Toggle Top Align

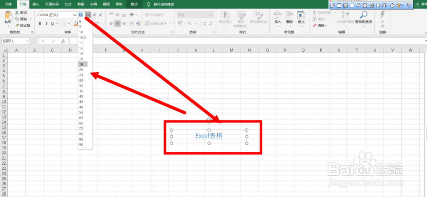[x=111, y=14]
